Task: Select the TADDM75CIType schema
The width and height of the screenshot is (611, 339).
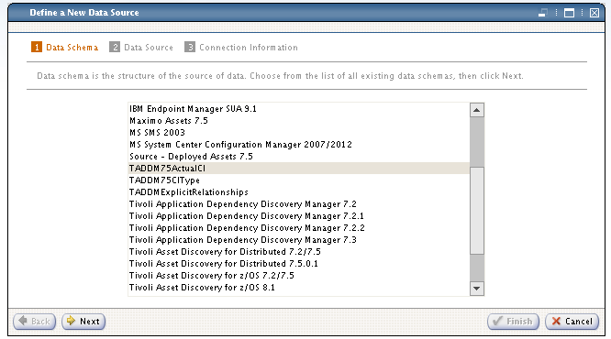Action: pos(298,180)
